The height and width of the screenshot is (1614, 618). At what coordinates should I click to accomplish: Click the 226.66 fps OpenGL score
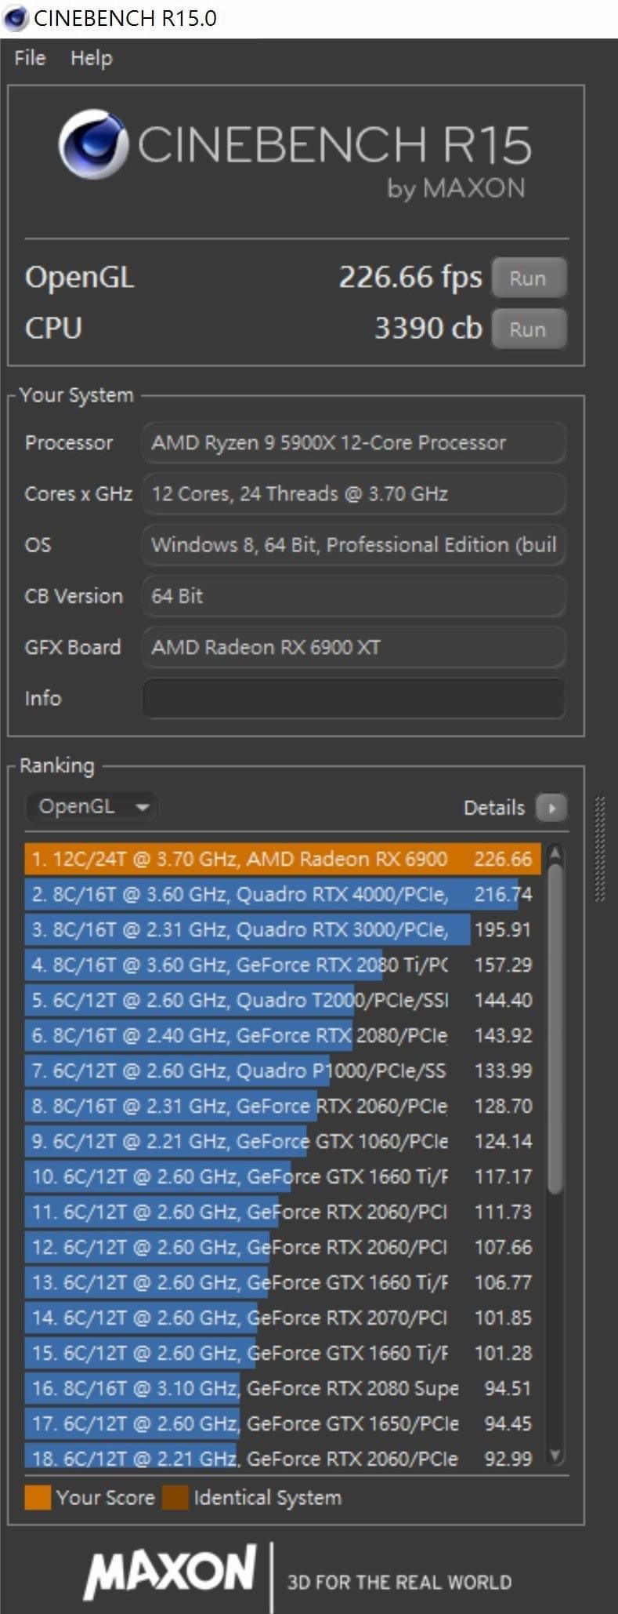pos(410,277)
